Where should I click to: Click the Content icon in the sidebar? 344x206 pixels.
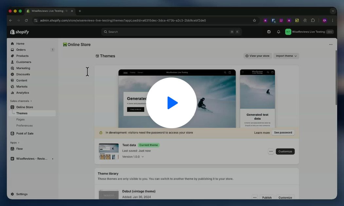[12, 80]
